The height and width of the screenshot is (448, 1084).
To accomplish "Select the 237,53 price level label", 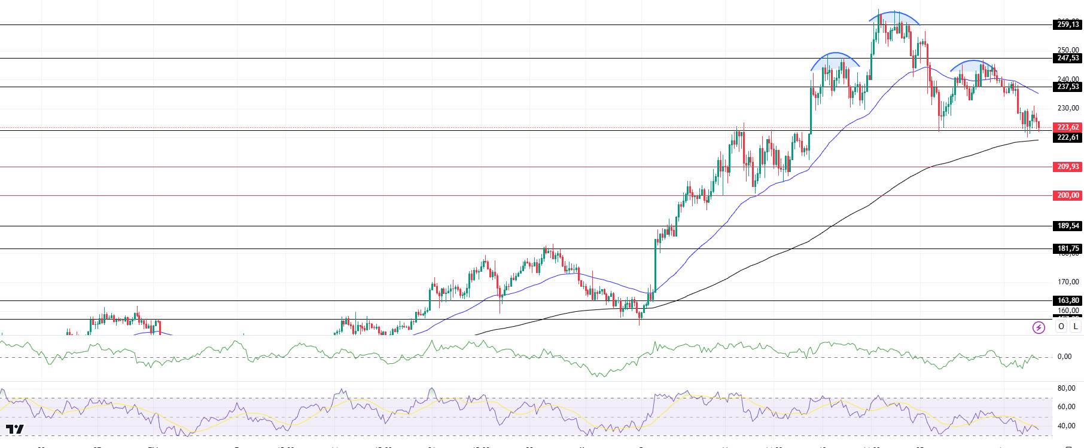I will pos(1068,87).
